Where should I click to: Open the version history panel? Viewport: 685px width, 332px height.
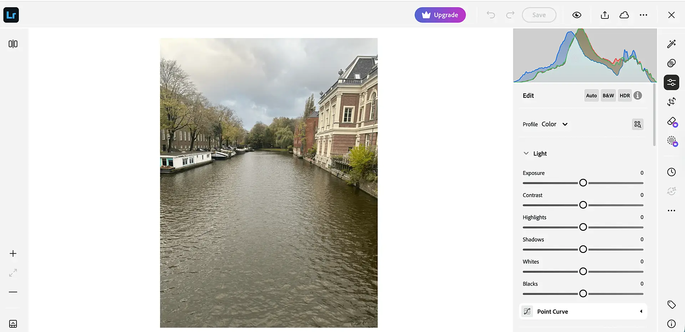tap(672, 172)
